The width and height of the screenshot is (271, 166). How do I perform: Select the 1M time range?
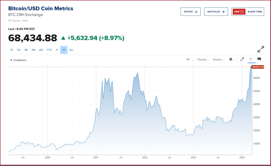(x=26, y=50)
